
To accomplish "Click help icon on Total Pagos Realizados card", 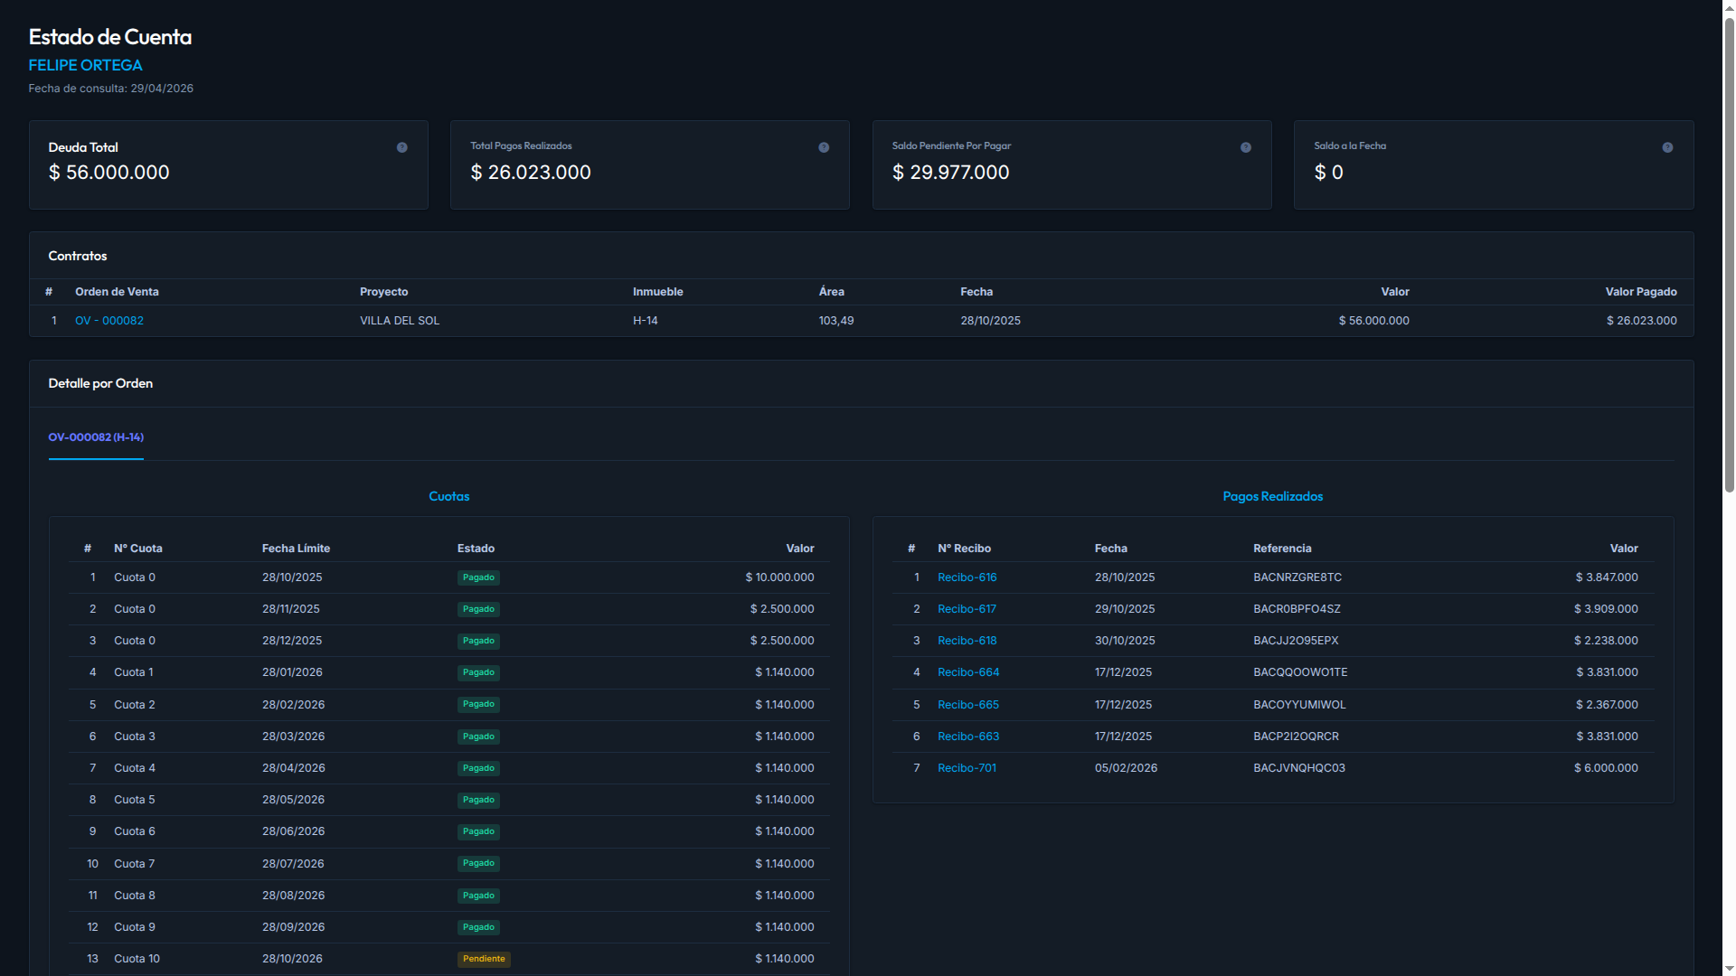I will tap(824, 147).
